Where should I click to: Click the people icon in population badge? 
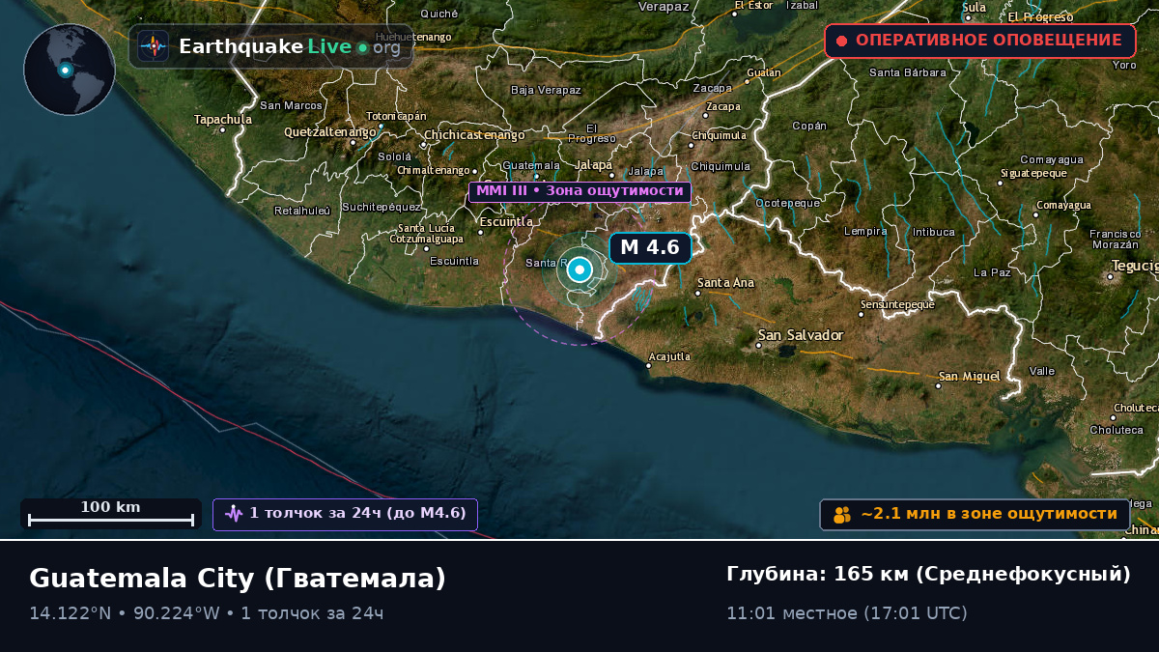pyautogui.click(x=842, y=515)
